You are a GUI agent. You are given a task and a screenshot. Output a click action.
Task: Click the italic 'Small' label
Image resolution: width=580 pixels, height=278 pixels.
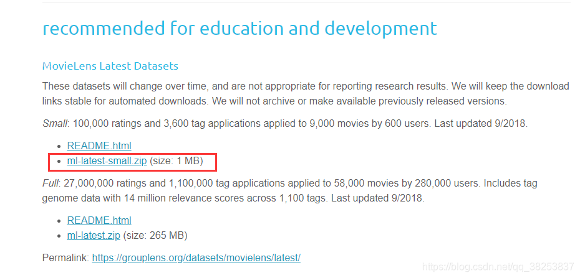point(55,124)
